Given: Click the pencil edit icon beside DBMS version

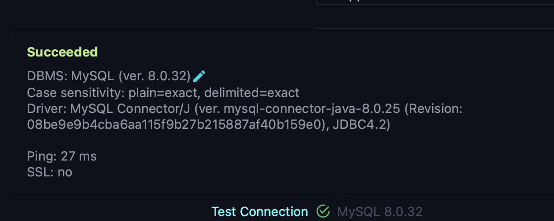Looking at the screenshot, I should click(x=199, y=76).
